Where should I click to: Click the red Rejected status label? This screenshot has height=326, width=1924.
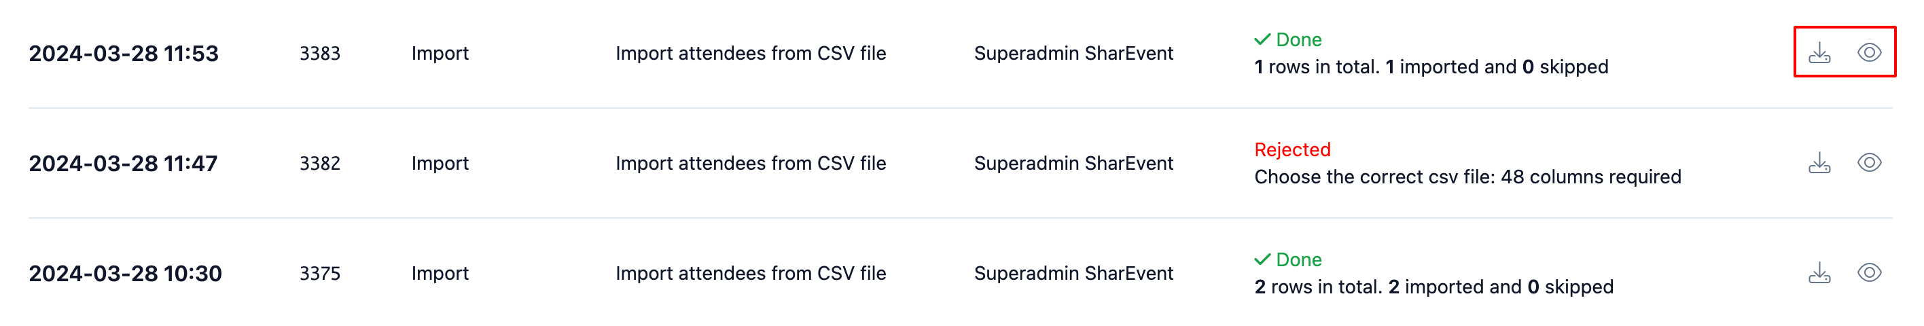point(1292,150)
